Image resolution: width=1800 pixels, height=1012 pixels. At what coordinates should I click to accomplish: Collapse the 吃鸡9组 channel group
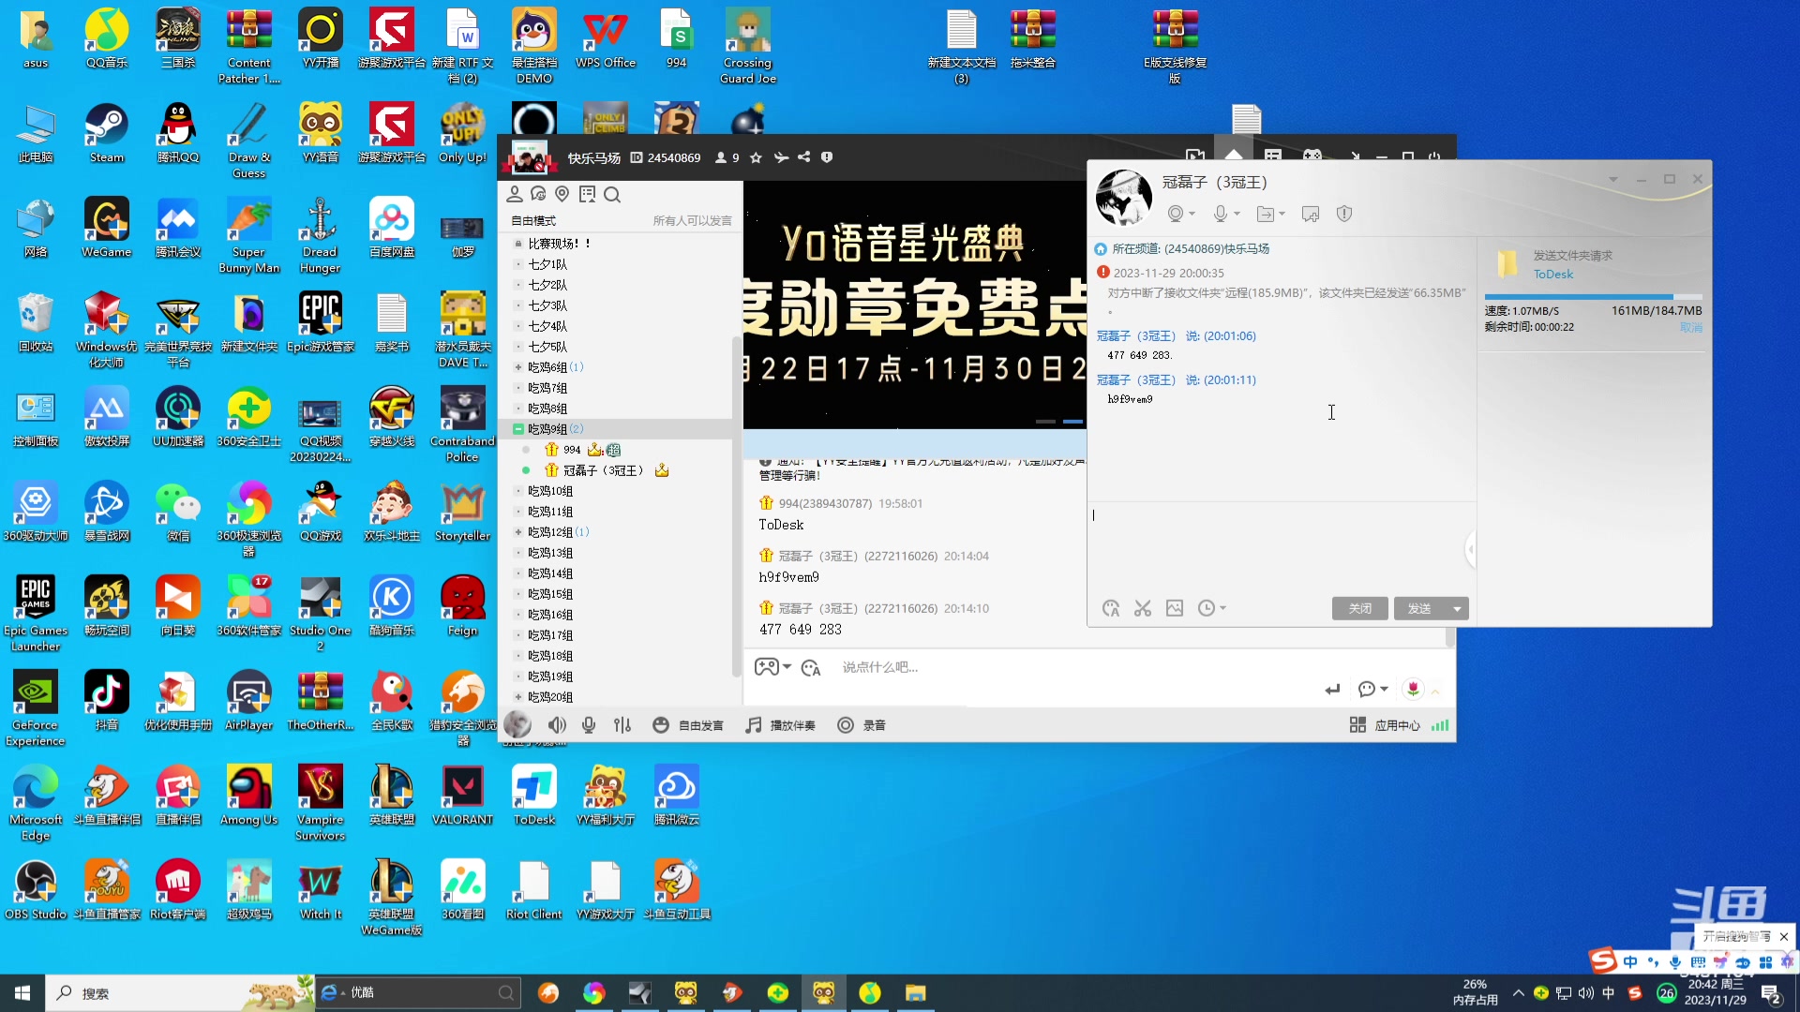click(x=517, y=429)
